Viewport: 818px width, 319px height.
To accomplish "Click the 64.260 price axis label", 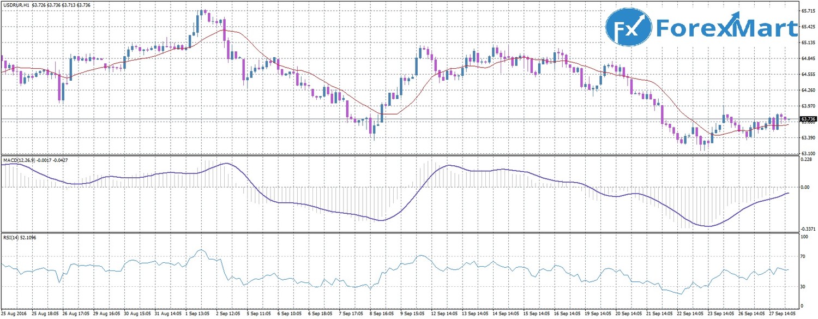I will point(808,90).
